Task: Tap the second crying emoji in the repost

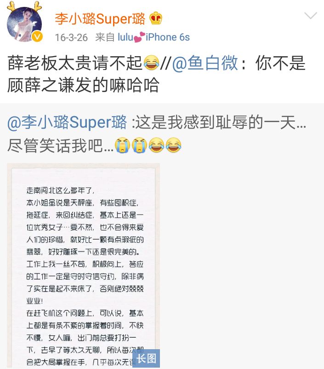Action: coord(139,145)
